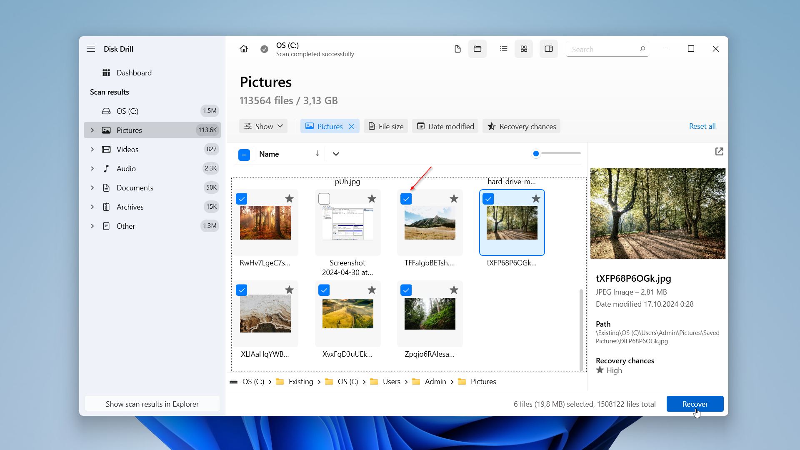
Task: Expand the Videos scan results category
Action: click(x=92, y=150)
